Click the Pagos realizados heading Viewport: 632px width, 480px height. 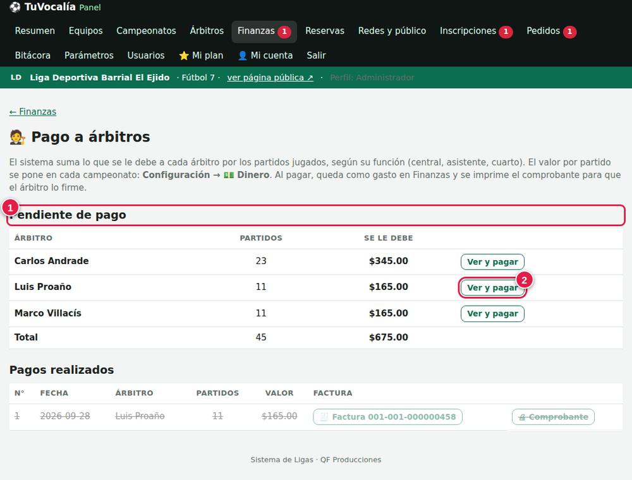tap(62, 370)
